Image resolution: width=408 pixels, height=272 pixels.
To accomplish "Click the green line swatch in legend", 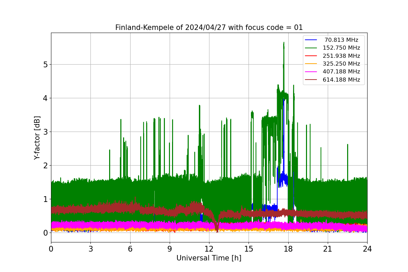I will tap(311, 48).
